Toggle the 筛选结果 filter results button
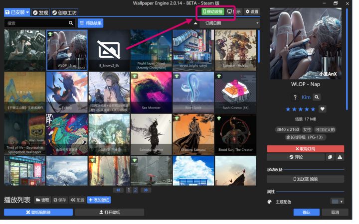 (90, 23)
